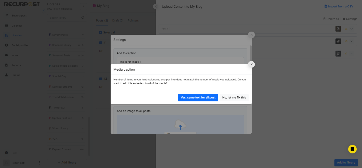Select the Social Media Strategy library

click(66, 66)
